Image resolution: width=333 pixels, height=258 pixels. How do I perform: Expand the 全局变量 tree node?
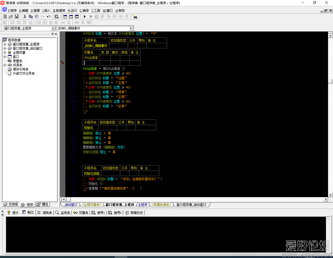[5, 53]
